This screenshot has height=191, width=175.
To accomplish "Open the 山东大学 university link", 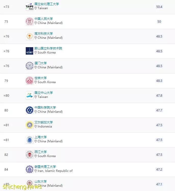I will pyautogui.click(x=41, y=181).
